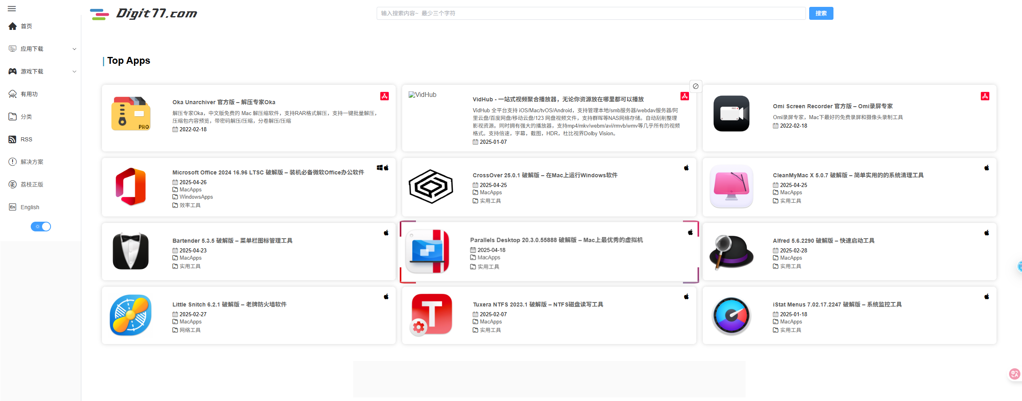Click the iStat Menus gauge icon

coord(731,316)
